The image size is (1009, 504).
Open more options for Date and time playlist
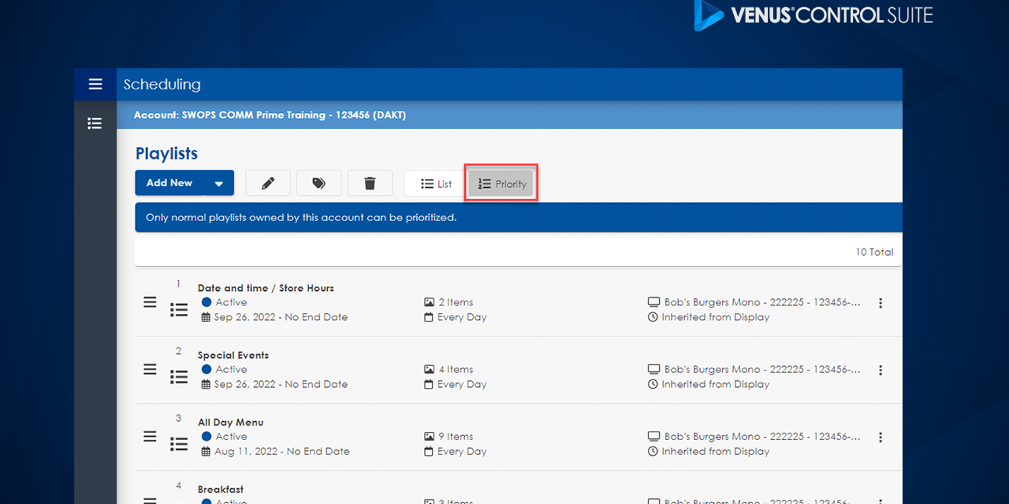pyautogui.click(x=880, y=303)
